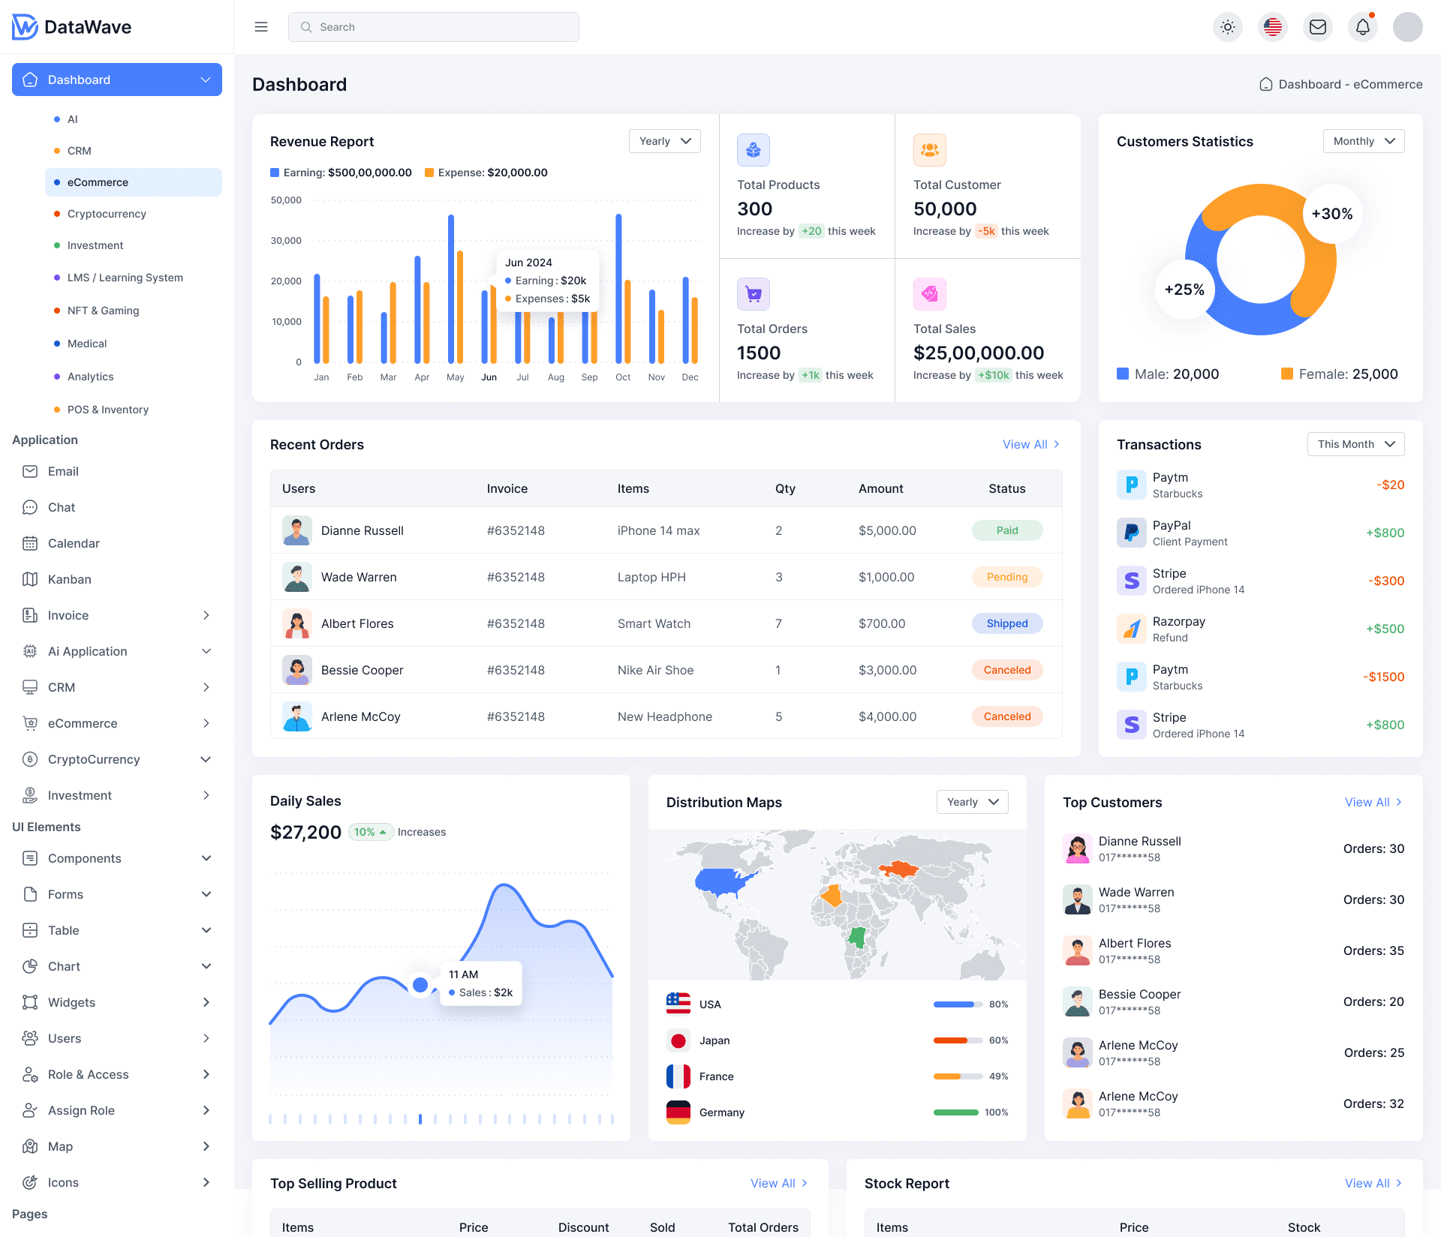Collapse the sidebar with hamburger icon
The height and width of the screenshot is (1237, 1441).
[x=260, y=26]
